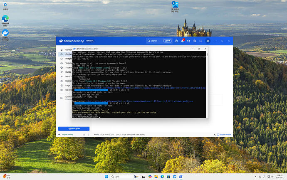Click the 26.0 MB download progress bar
The image size is (287, 180).
point(91,90)
